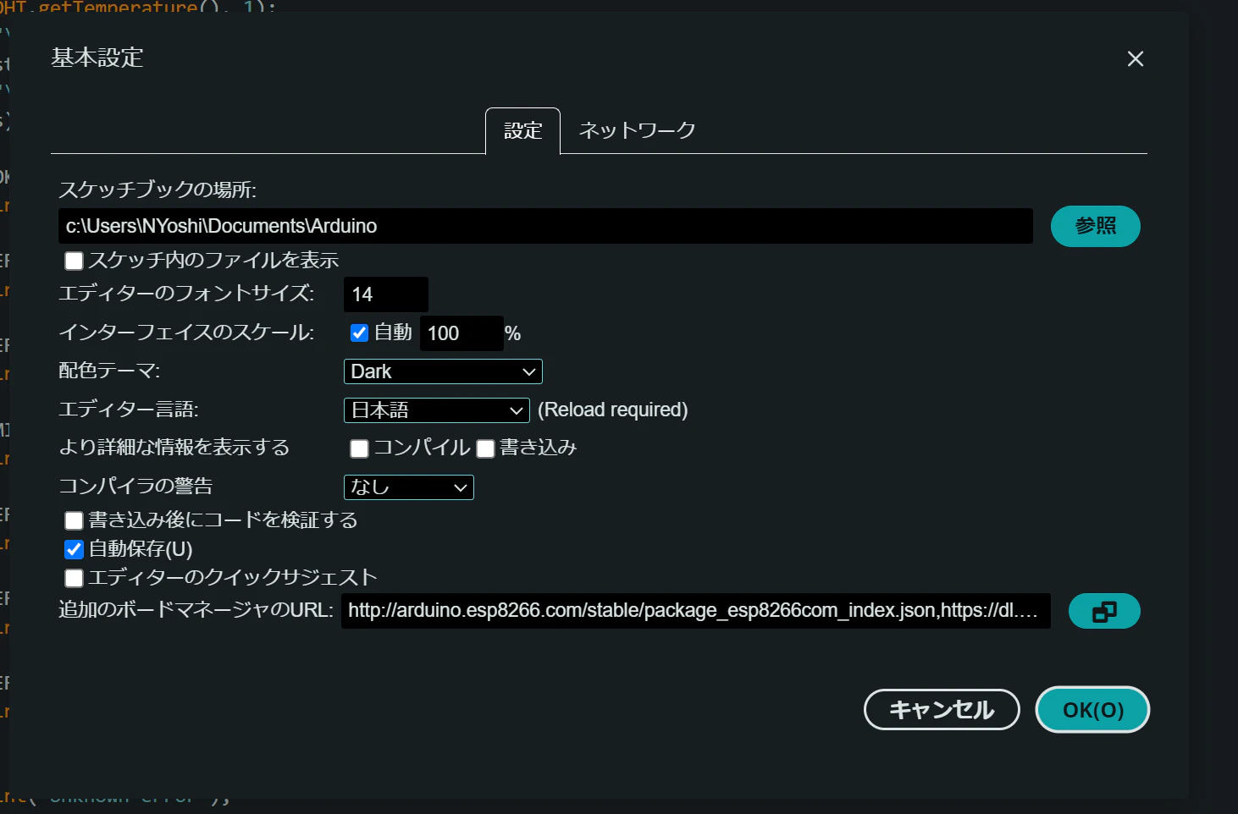Screen dimensions: 1238x814
Task: Open the エディター言語 日本語 dropdown
Action: [x=437, y=410]
